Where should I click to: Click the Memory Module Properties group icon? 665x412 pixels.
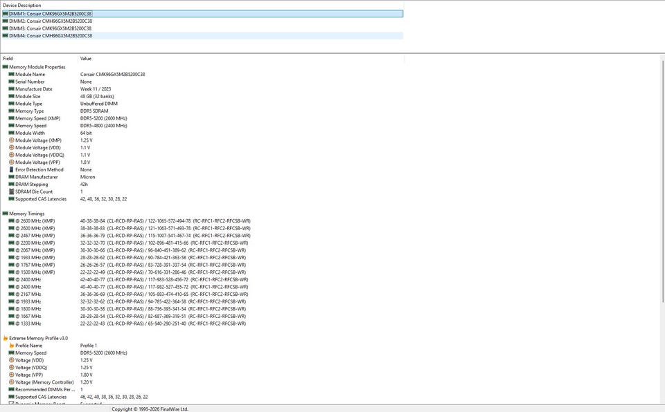coord(5,67)
